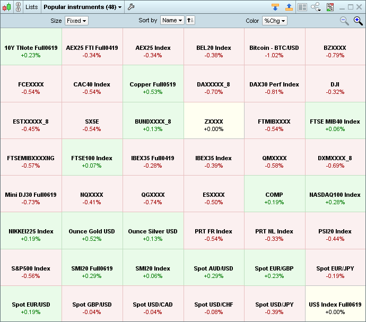Click the window layout icon
Viewport: 366px width, 322px height.
(302, 7)
